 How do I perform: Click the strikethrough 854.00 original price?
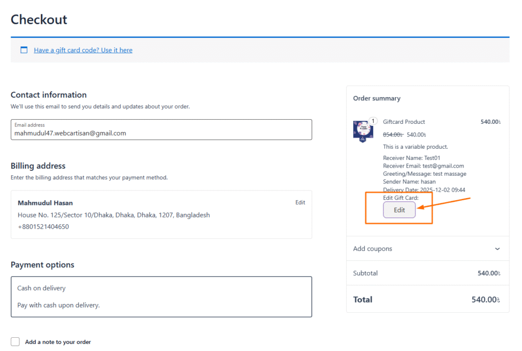click(393, 134)
